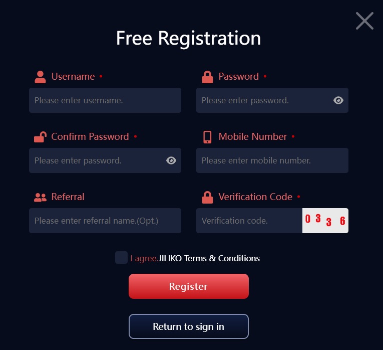Focus the referral name input field
The image size is (383, 350).
(105, 221)
